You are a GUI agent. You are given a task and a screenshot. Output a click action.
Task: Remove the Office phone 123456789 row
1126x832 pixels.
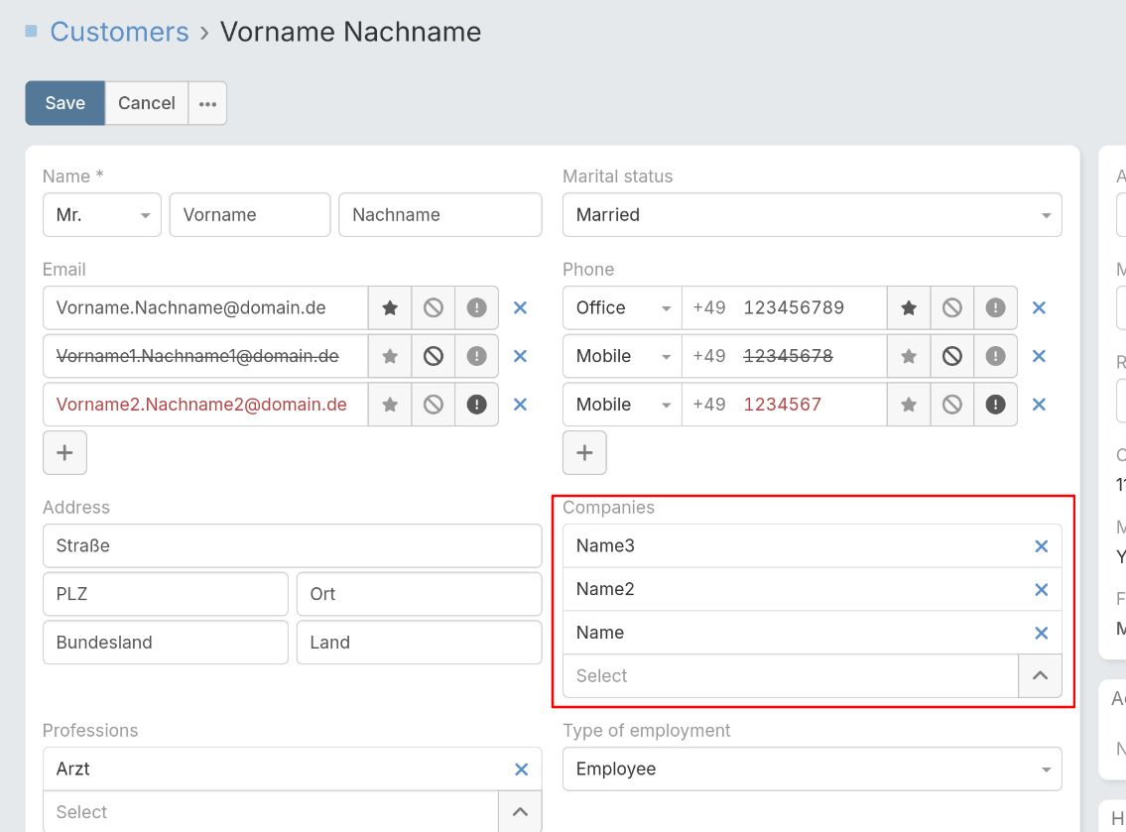1039,308
